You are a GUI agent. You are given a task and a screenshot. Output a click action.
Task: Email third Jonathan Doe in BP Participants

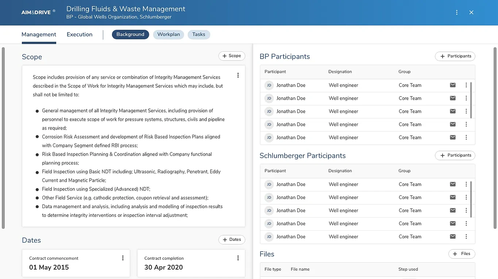pyautogui.click(x=453, y=111)
